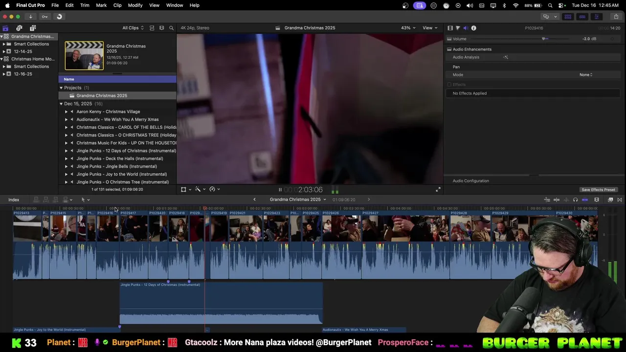Go back in timeline history

click(x=254, y=199)
